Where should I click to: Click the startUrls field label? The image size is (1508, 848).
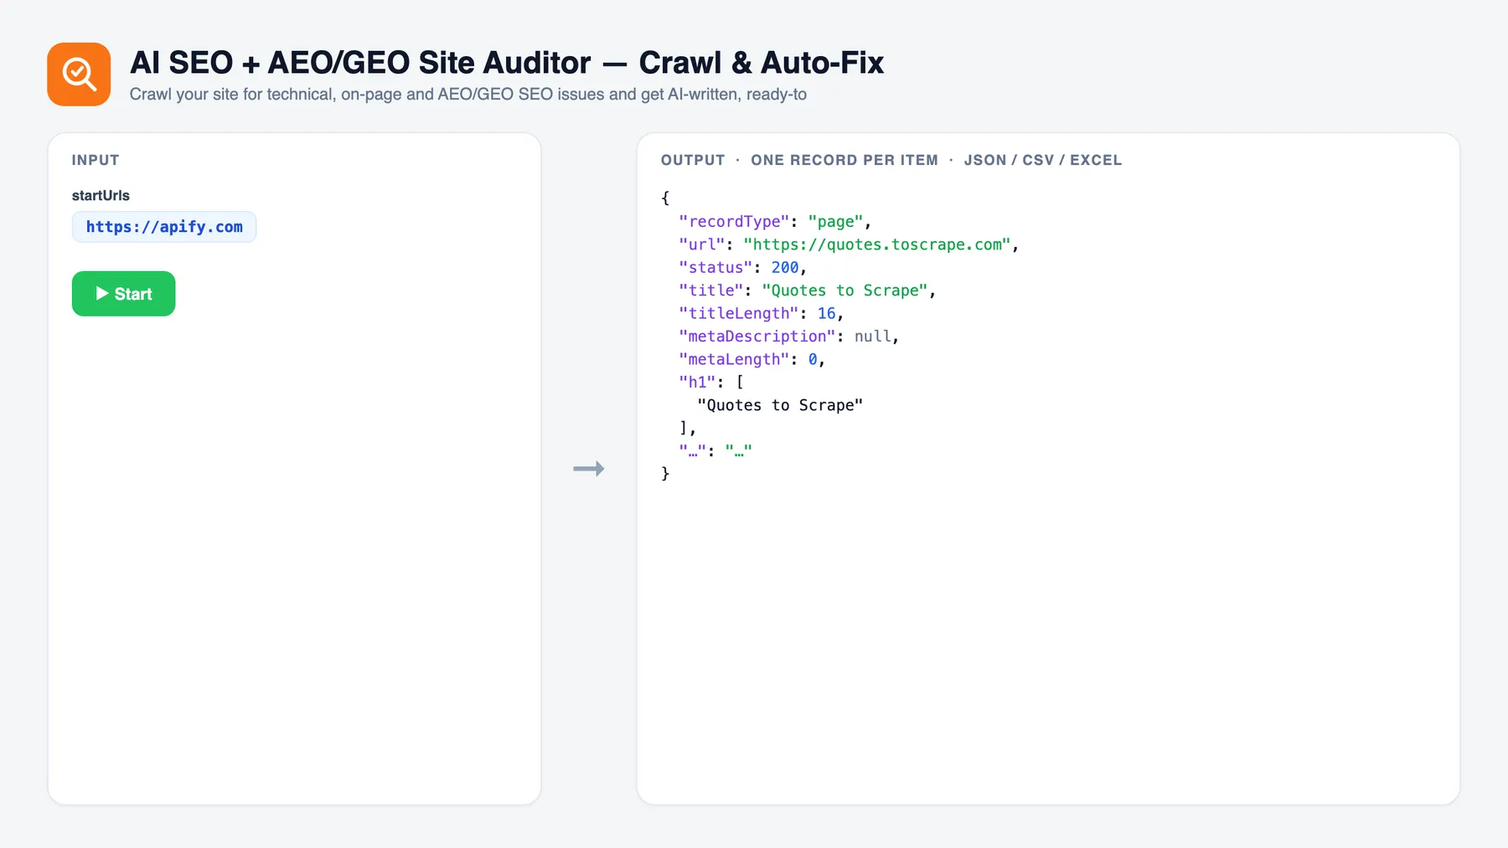(x=101, y=196)
